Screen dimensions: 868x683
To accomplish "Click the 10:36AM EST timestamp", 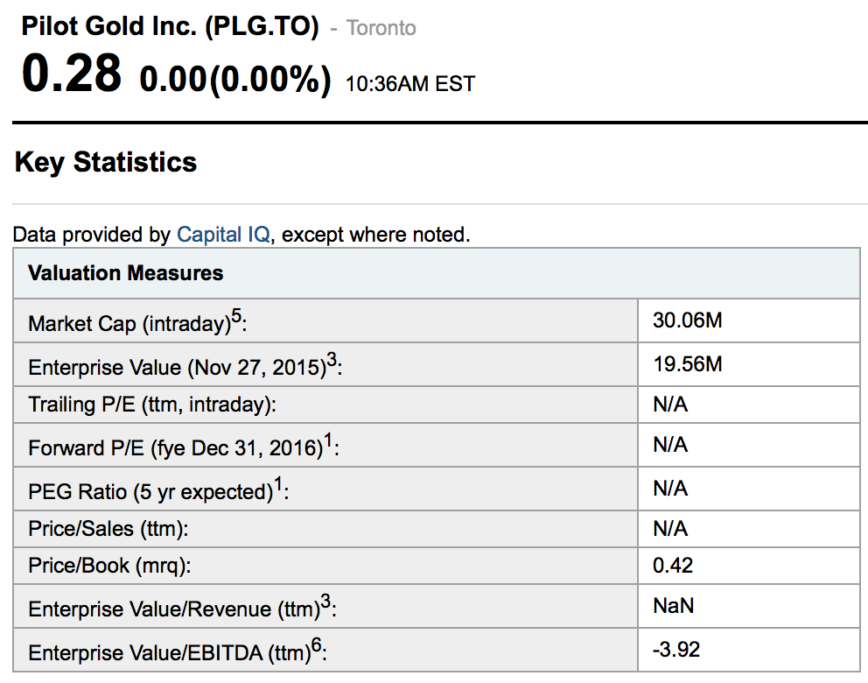I will pos(410,84).
